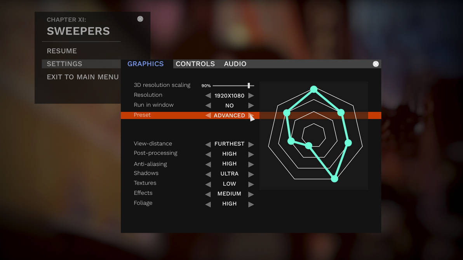The image size is (463, 260).
Task: Increase Resolution using right arrow
Action: pyautogui.click(x=251, y=95)
